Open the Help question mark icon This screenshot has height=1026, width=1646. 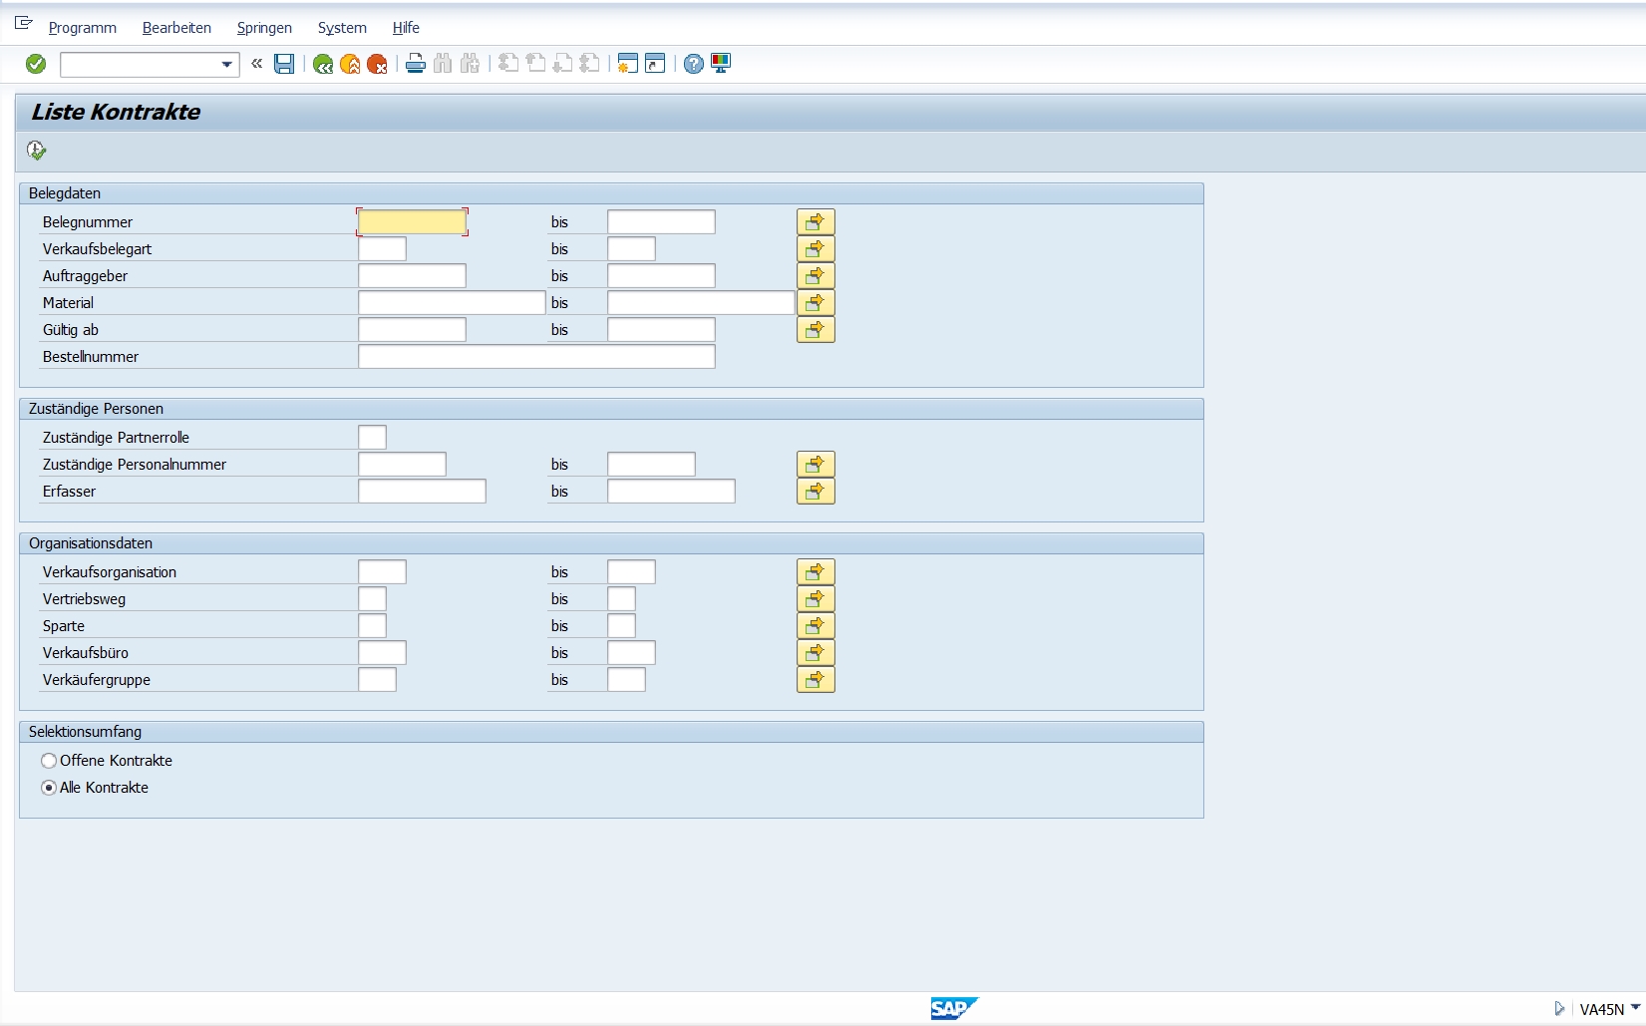click(694, 64)
